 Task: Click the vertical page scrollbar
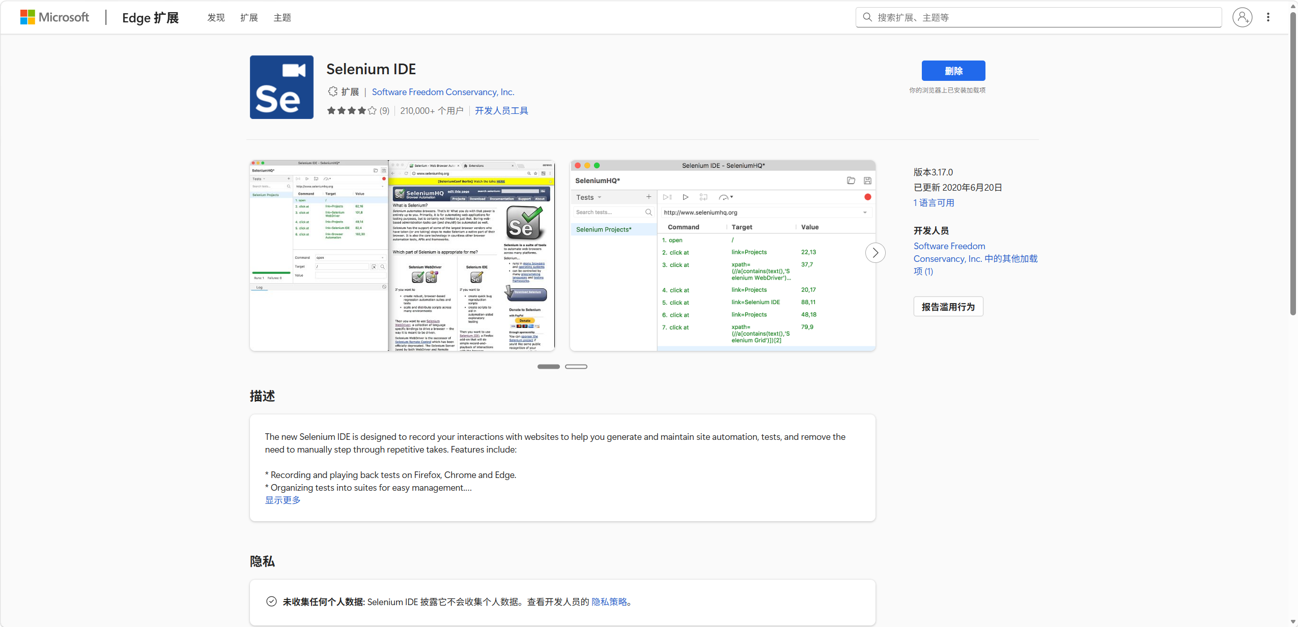click(1293, 163)
